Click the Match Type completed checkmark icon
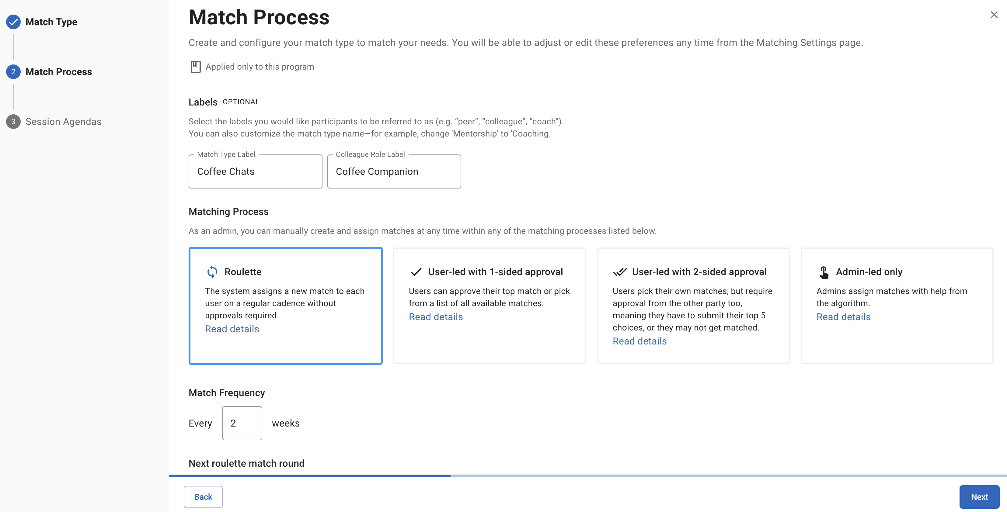The image size is (1007, 512). 13,22
